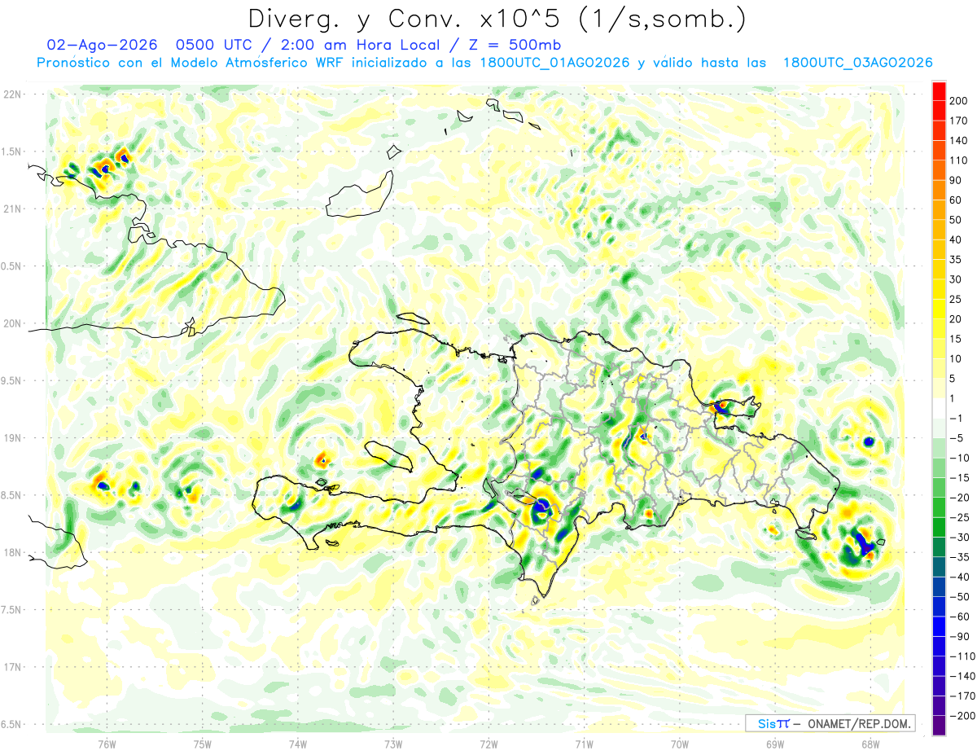Pick the blue swatch between -60 and -90
This screenshot has height=755, width=977.
point(939,626)
